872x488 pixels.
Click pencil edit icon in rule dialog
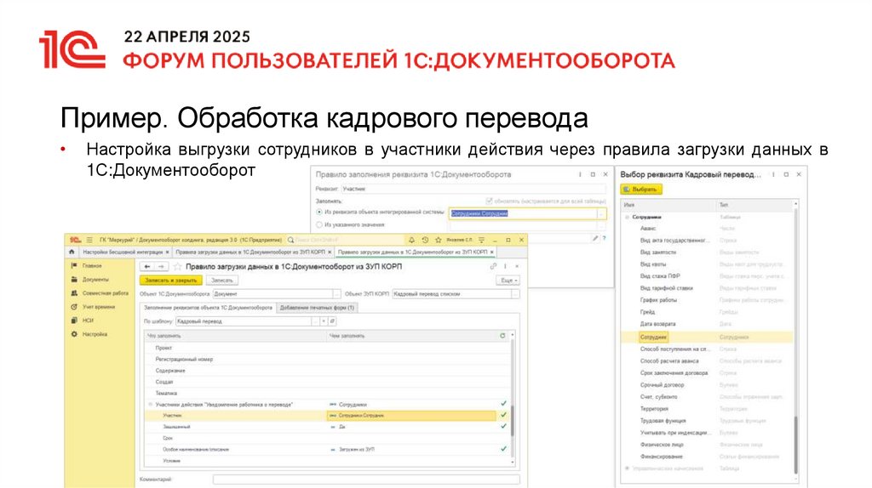594,238
